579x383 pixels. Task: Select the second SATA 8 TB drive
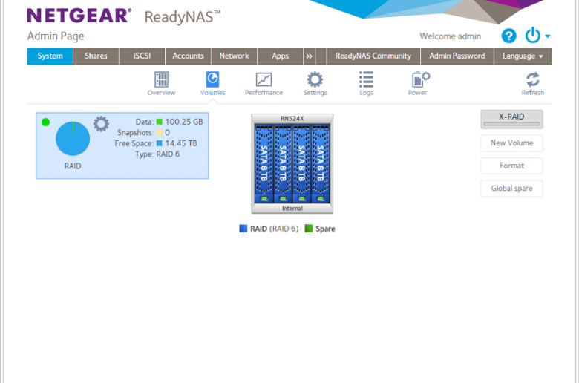[x=283, y=163]
